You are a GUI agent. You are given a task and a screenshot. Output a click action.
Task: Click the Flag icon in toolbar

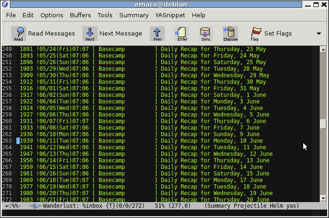255,34
